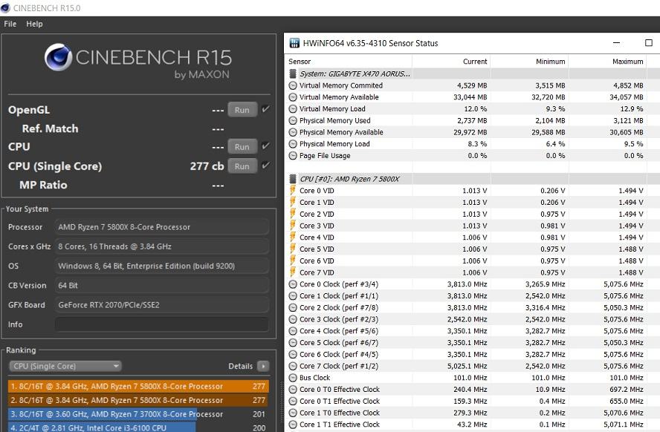
Task: Select first ranking entry Ryzen 7 5800X
Action: pos(138,386)
